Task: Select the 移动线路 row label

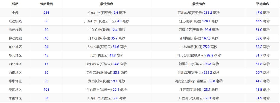Action: click(15, 38)
